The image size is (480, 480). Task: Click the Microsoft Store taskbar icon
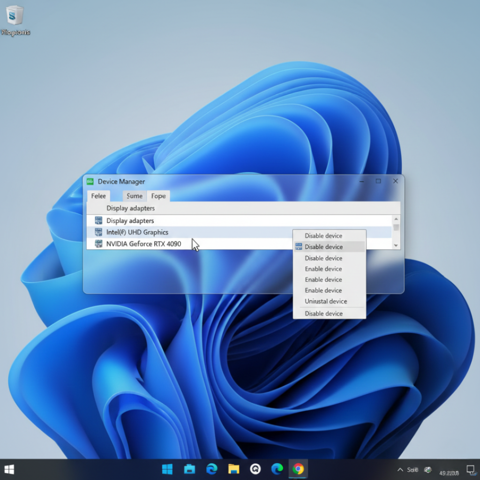click(189, 468)
